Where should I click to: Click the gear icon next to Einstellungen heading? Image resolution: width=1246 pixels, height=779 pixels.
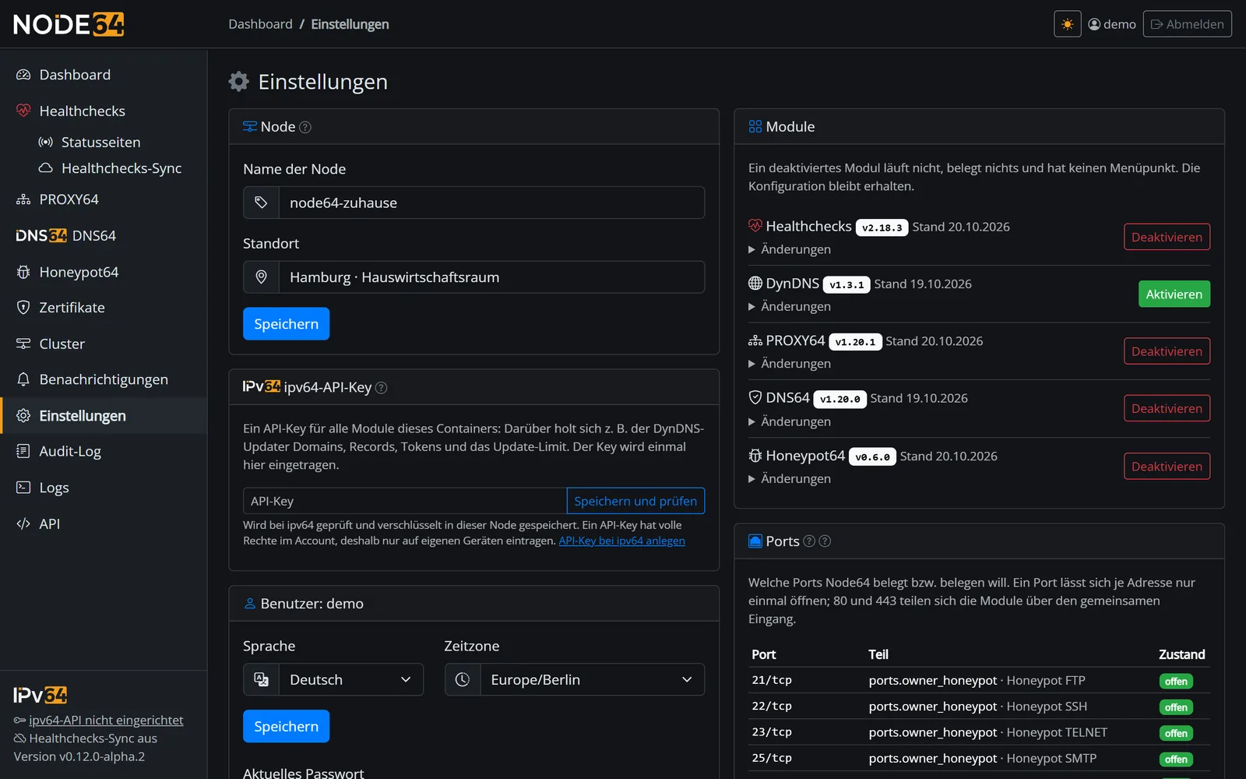pyautogui.click(x=239, y=82)
